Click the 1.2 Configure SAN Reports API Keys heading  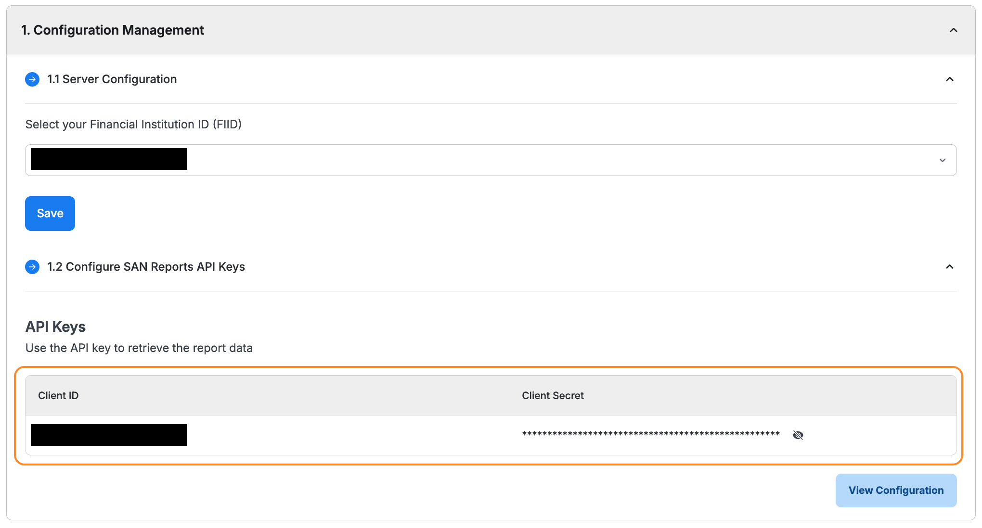click(x=145, y=267)
